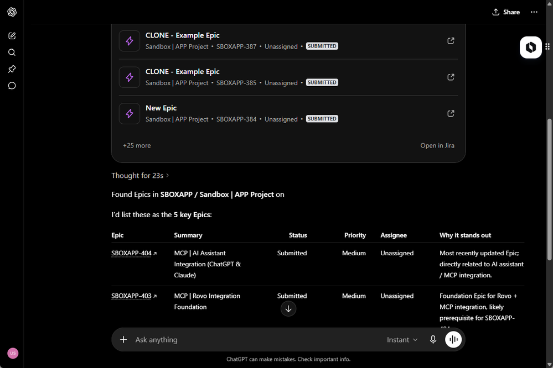Screen dimensions: 553x368
Task: Click the 'Epic' column header
Action: (x=117, y=235)
